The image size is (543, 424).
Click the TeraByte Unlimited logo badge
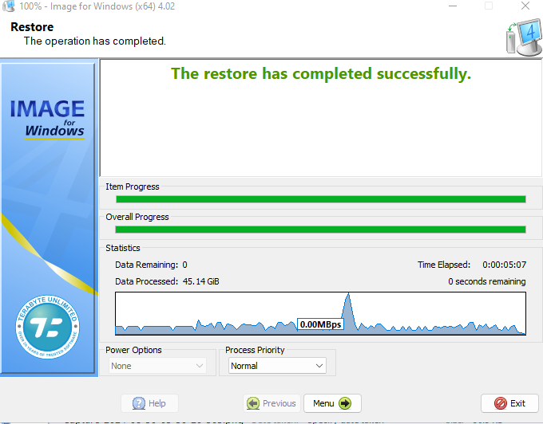48,327
